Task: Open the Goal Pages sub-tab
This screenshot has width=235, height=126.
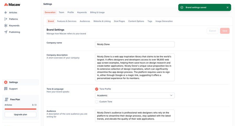Action: pyautogui.click(x=119, y=21)
